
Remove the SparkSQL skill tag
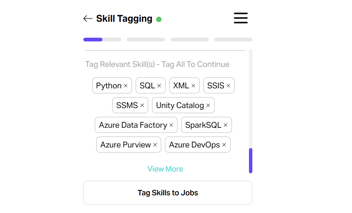(225, 125)
